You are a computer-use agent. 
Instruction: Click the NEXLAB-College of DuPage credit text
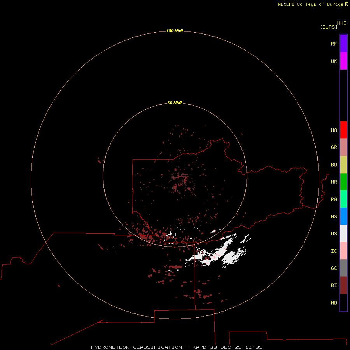click(310, 4)
